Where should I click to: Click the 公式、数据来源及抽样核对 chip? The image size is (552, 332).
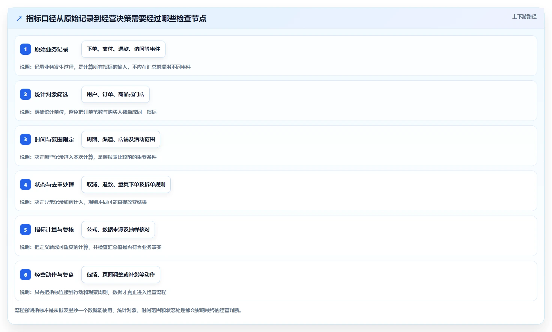[118, 229]
